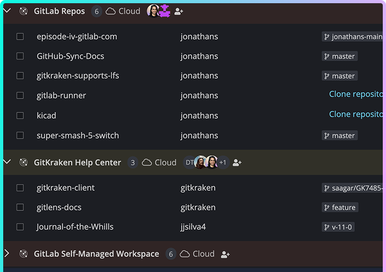
Task: Click add-member icon in GitKraken Help Center row
Action: click(x=237, y=163)
